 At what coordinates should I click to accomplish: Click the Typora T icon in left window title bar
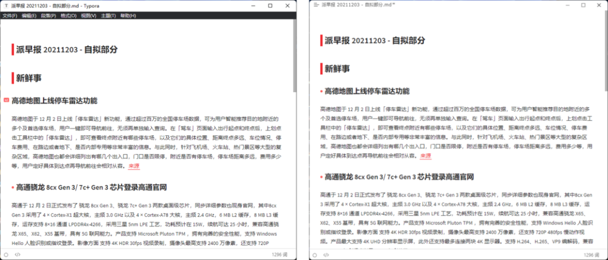click(x=6, y=6)
